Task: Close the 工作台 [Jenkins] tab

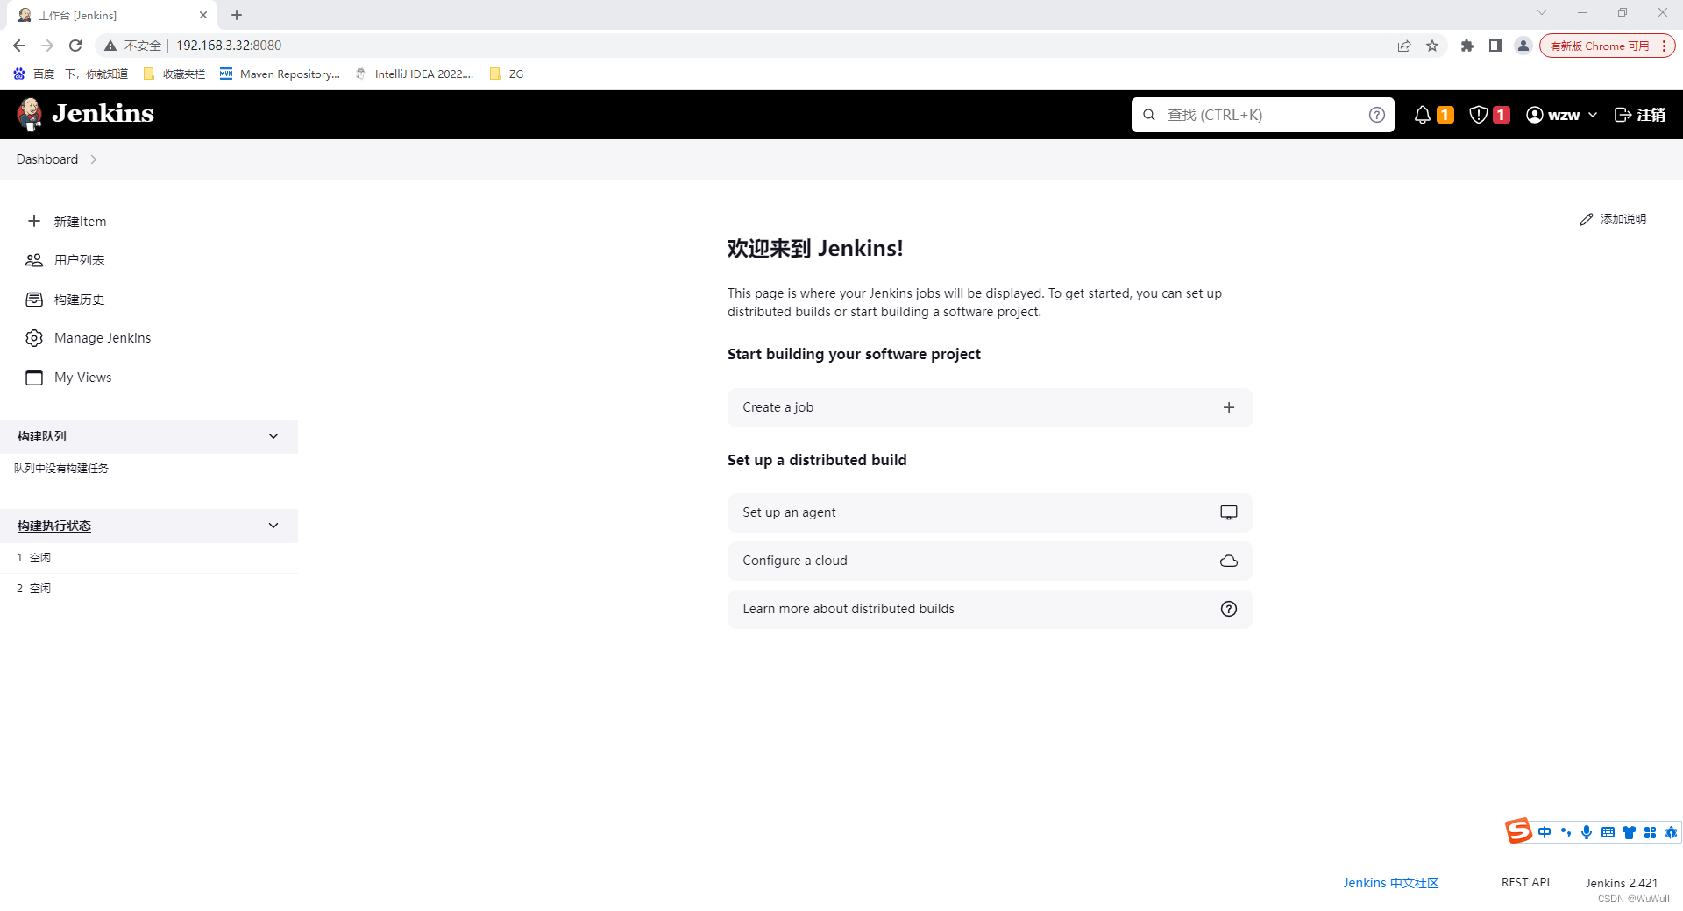Action: coord(203,15)
